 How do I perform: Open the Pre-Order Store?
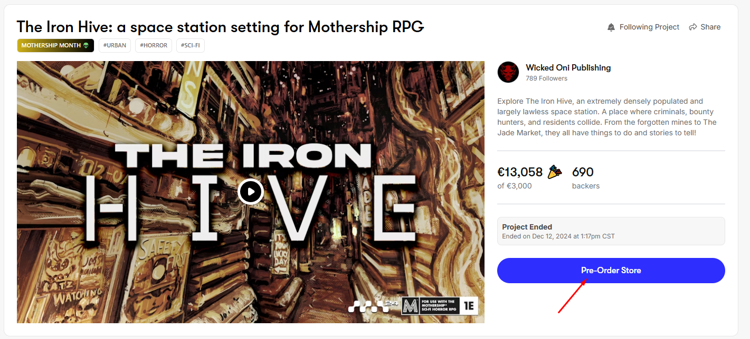611,271
